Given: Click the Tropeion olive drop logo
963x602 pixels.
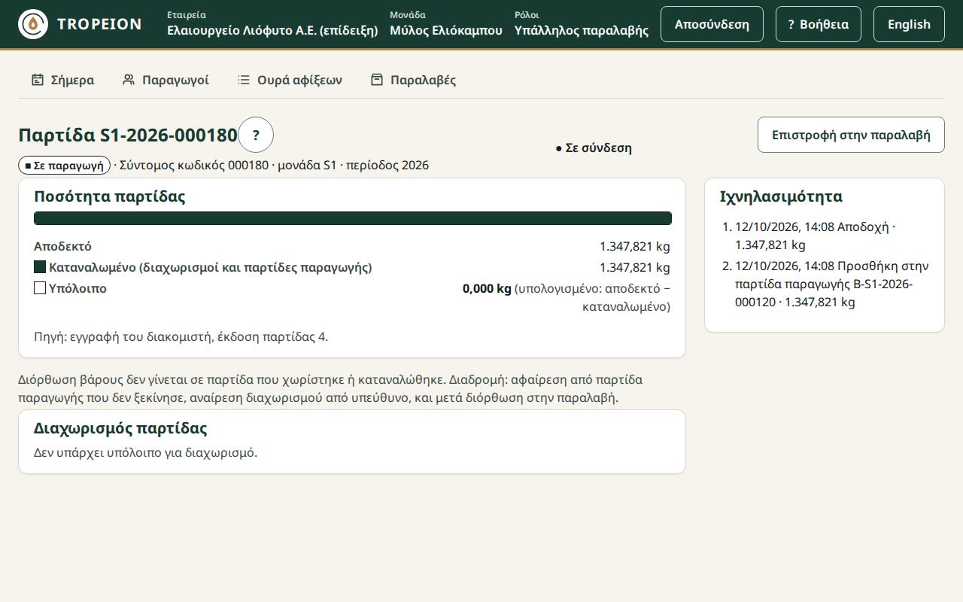Looking at the screenshot, I should coord(33,24).
